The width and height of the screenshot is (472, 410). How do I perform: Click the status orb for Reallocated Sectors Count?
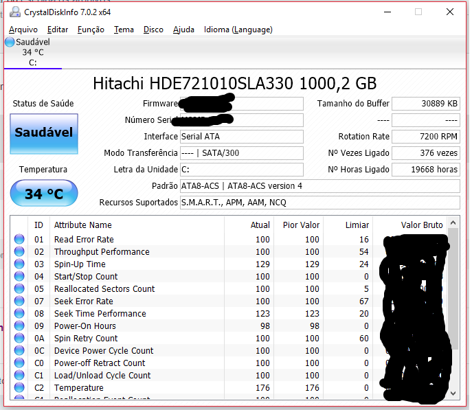tap(19, 288)
